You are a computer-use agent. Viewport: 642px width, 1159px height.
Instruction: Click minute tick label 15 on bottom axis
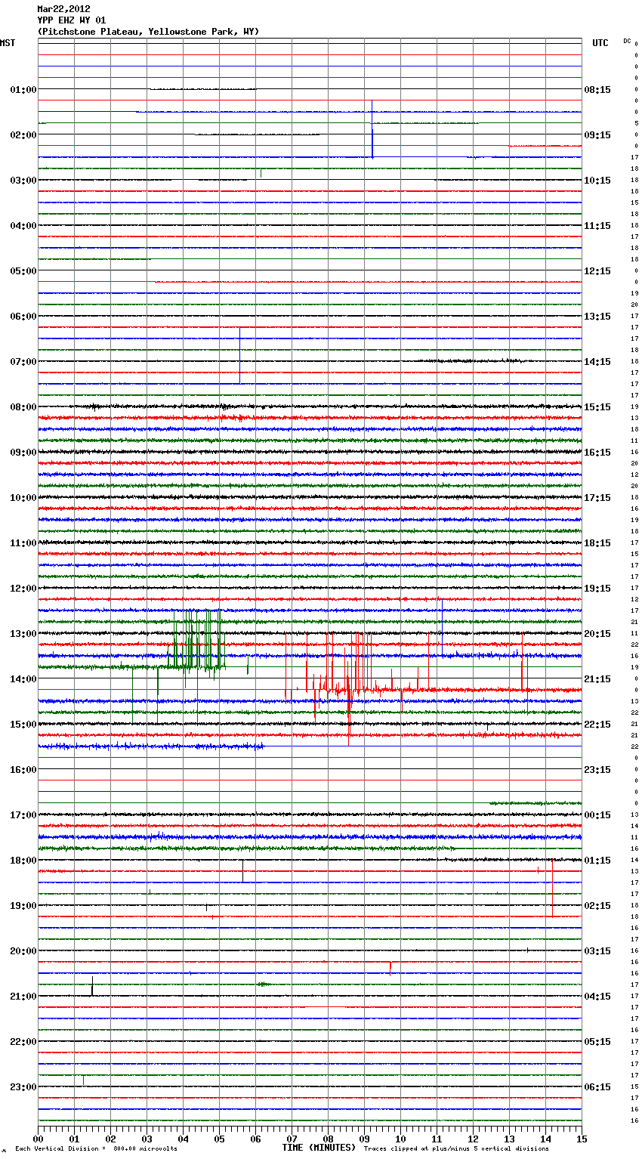(x=582, y=1139)
